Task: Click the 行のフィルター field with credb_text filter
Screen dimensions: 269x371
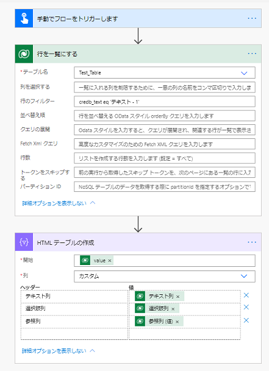Action: pyautogui.click(x=165, y=102)
